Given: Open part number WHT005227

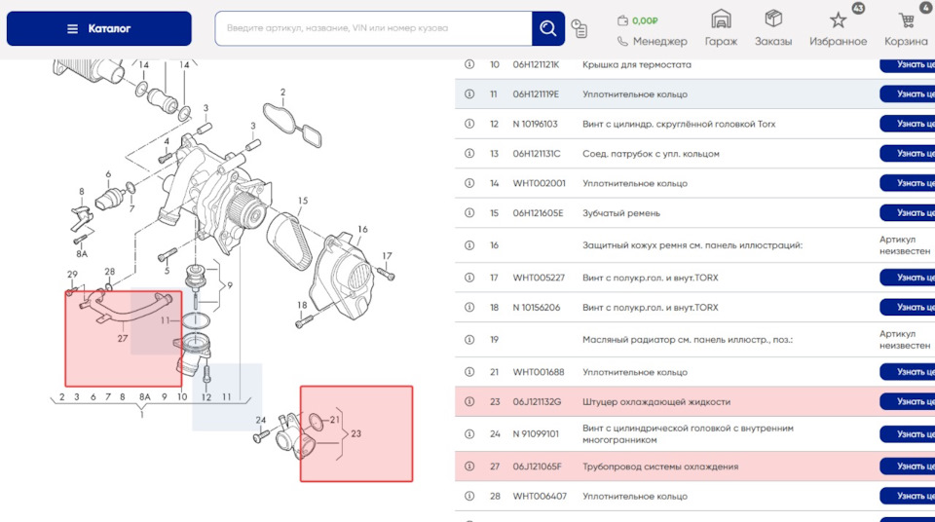Looking at the screenshot, I should pyautogui.click(x=539, y=279).
